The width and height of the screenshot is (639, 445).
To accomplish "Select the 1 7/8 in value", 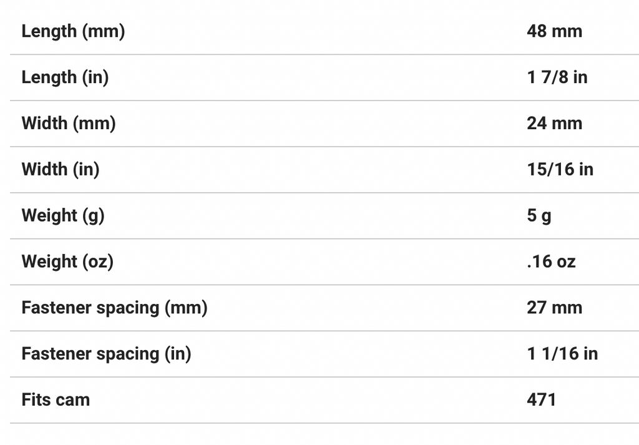I will 557,77.
